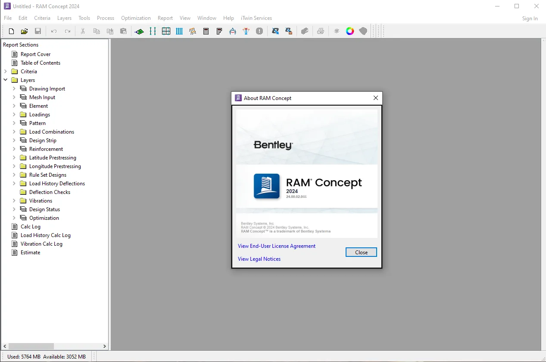Screen dimensions: 546x362
Task: Click the Copy toolbar icon
Action: (x=97, y=31)
